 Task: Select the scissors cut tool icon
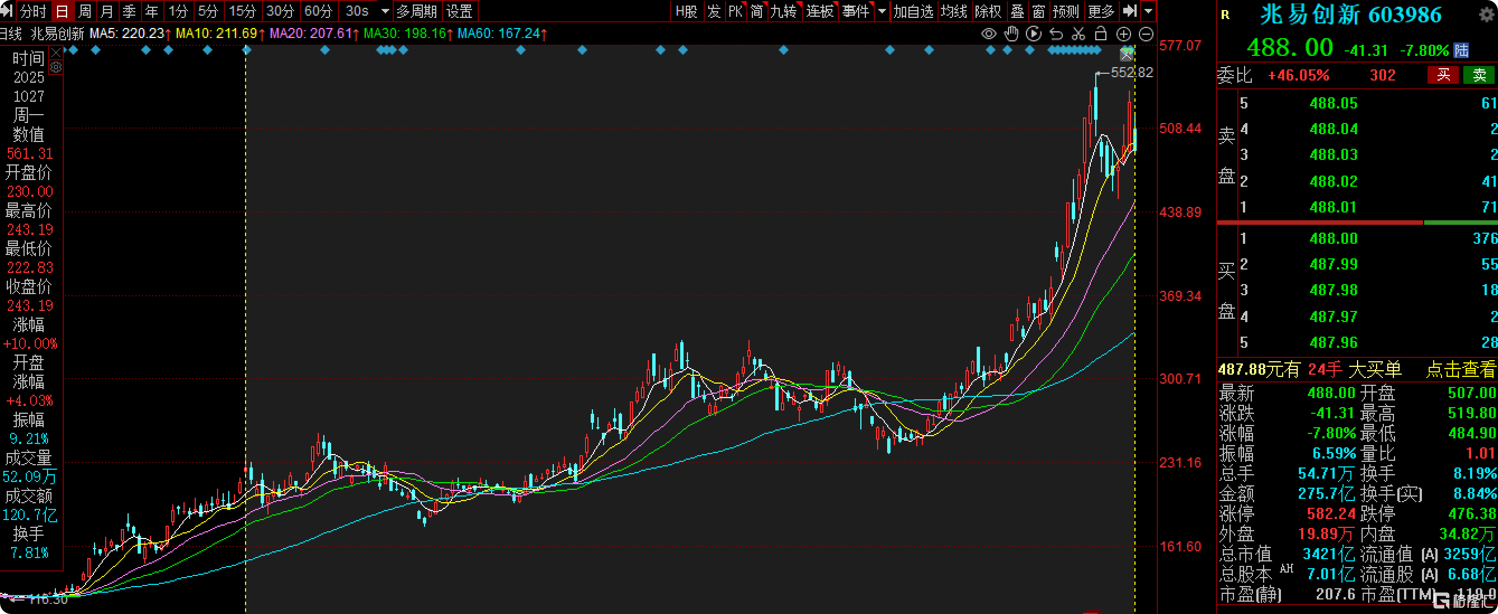tap(1078, 34)
